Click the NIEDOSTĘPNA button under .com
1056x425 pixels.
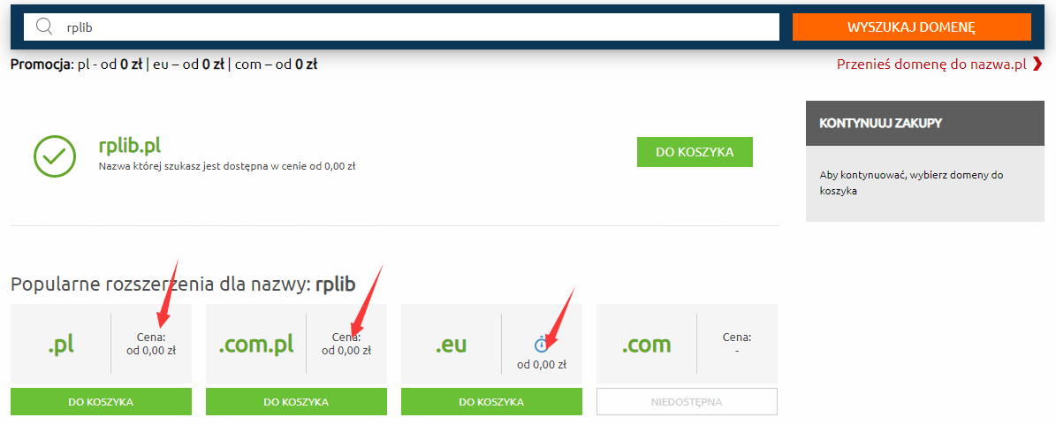[687, 402]
